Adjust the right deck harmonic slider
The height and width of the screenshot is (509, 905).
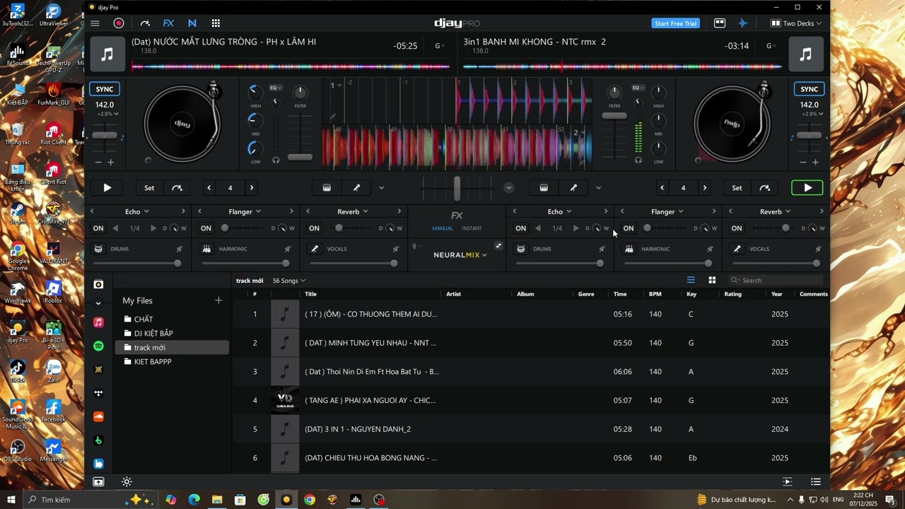668,264
